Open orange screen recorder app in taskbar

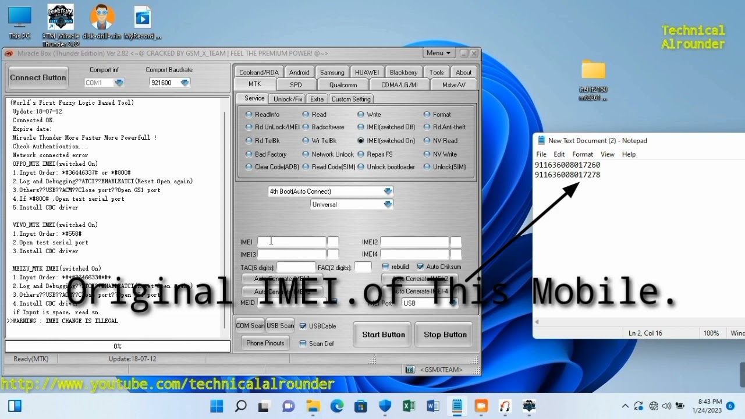point(481,406)
